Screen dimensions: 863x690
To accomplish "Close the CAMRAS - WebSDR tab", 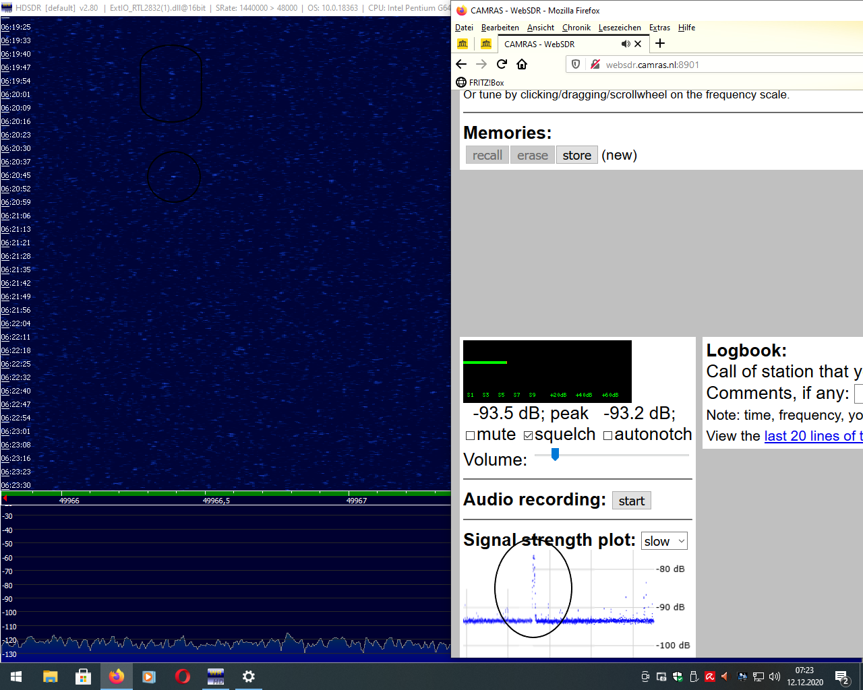I will click(638, 44).
